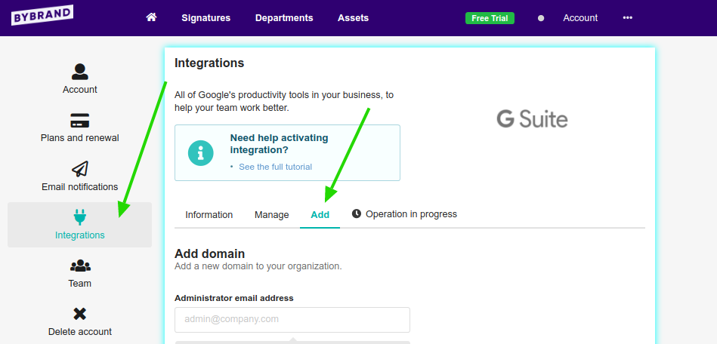Click the status dot icon beside Account
The width and height of the screenshot is (717, 344).
coord(541,18)
